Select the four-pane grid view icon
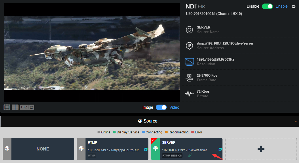 [x=15, y=107]
